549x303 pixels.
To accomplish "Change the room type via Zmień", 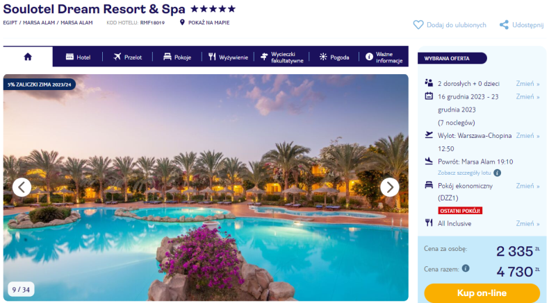I will [x=527, y=186].
